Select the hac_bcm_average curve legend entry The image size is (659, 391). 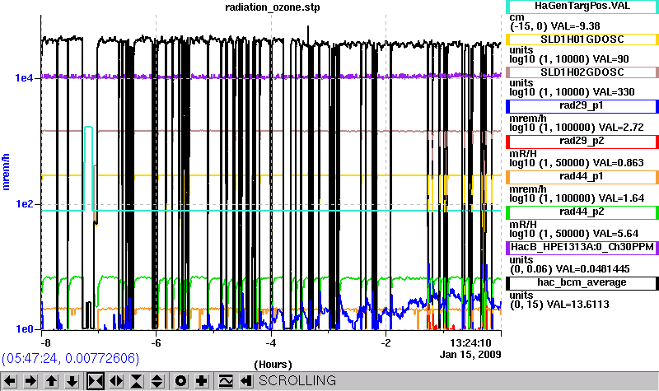coord(582,282)
